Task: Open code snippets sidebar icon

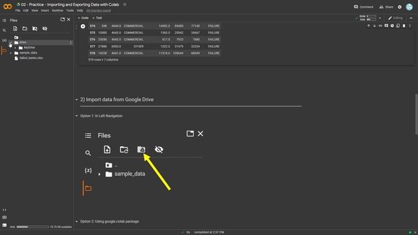Action: pyautogui.click(x=5, y=210)
